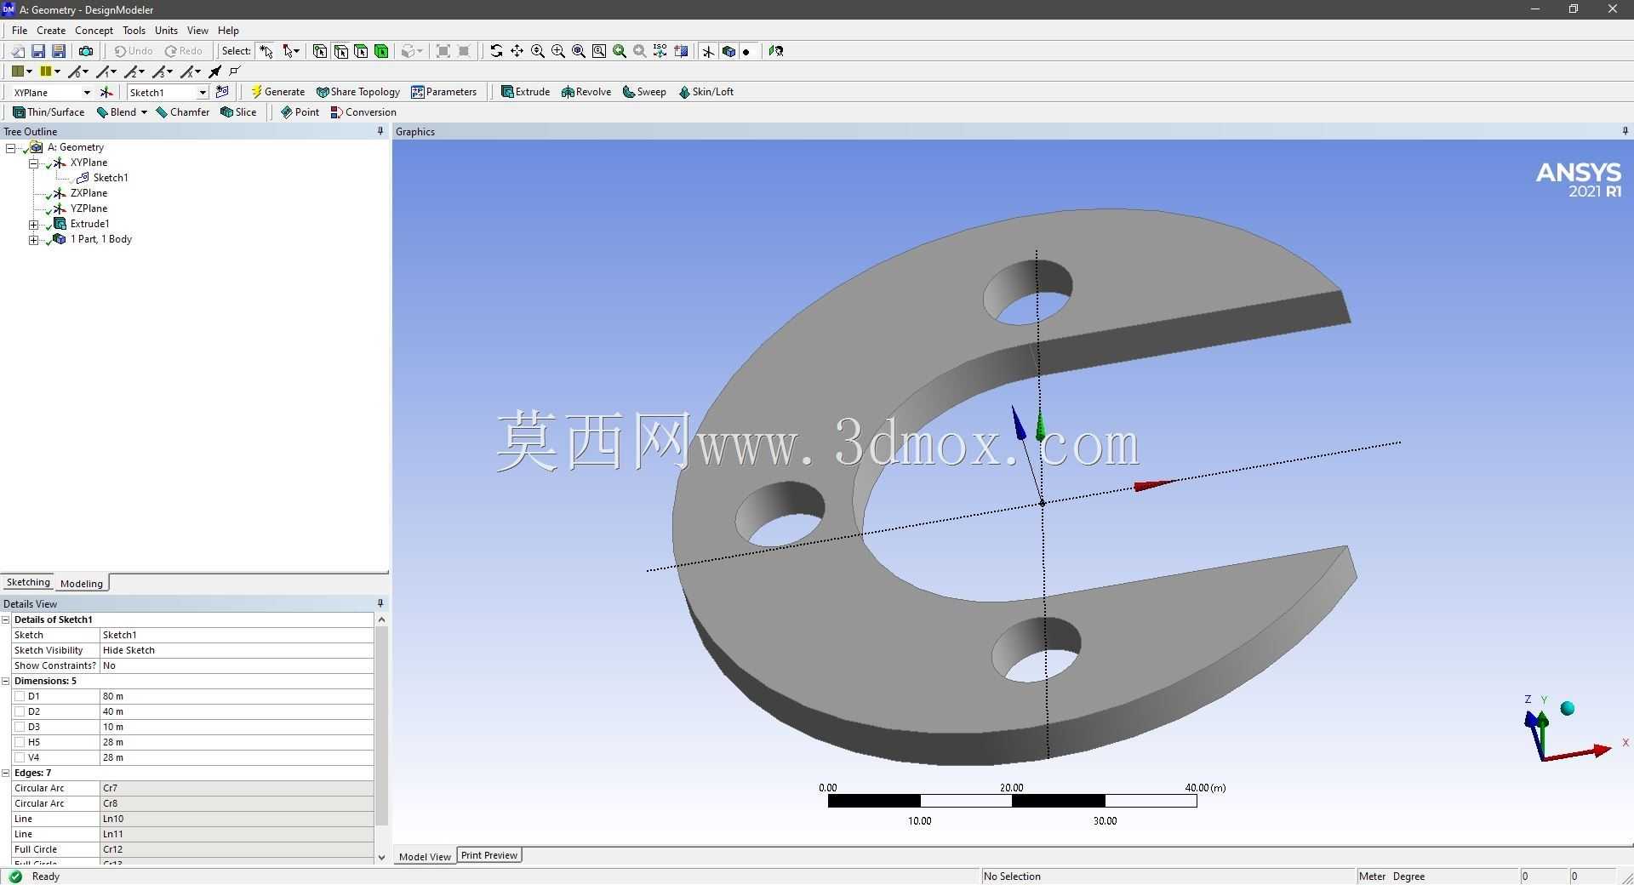This screenshot has width=1634, height=885.
Task: Open the Concept menu
Action: pos(94,31)
